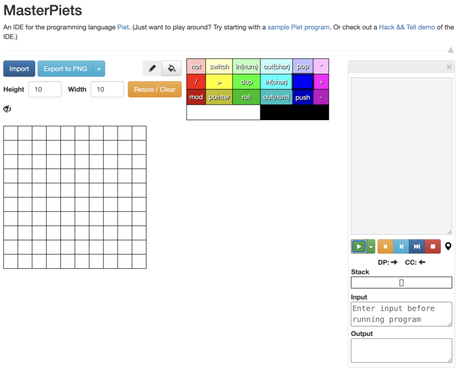The image size is (456, 368).
Task: Open the sample Piet program link
Action: pos(298,27)
